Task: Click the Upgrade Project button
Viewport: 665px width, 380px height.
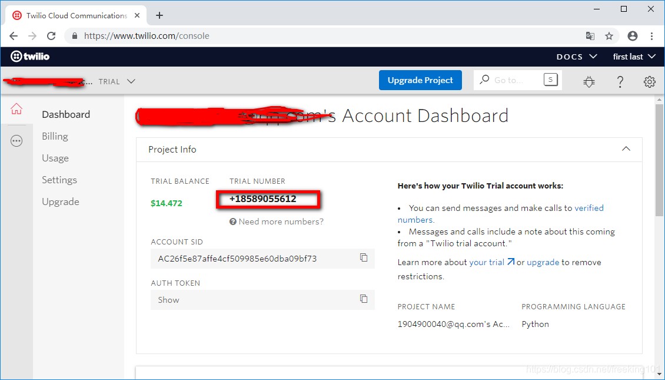Action: point(420,80)
